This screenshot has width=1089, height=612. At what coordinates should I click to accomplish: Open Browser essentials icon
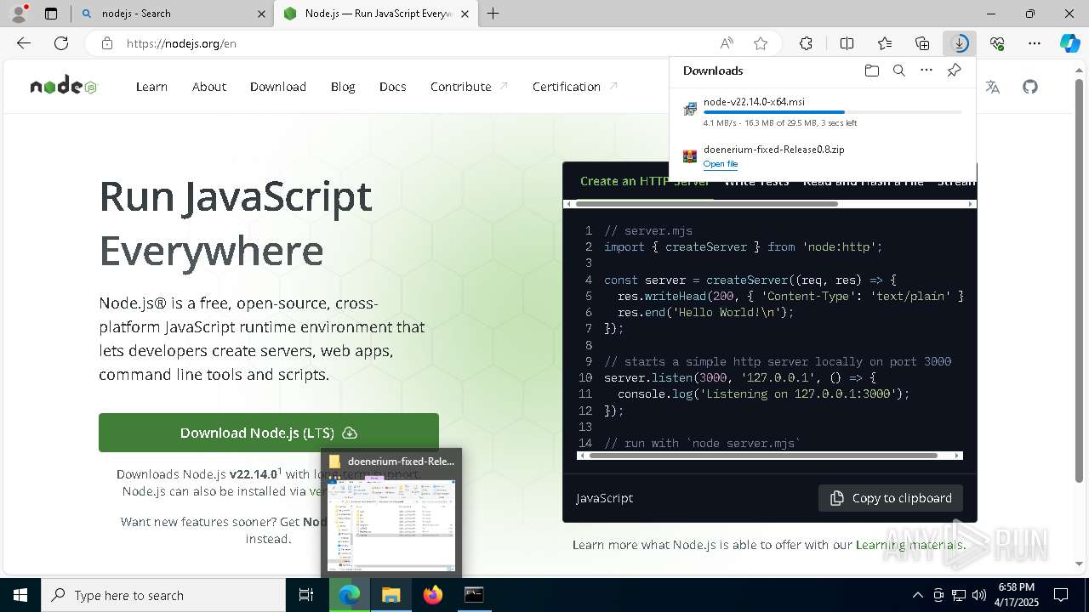point(997,43)
